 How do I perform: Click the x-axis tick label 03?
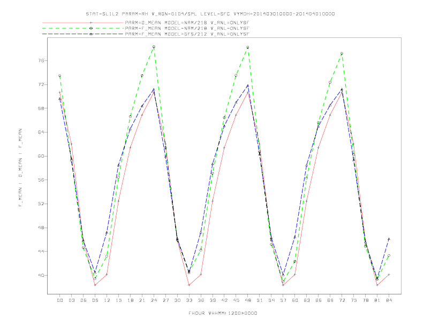tap(71, 300)
